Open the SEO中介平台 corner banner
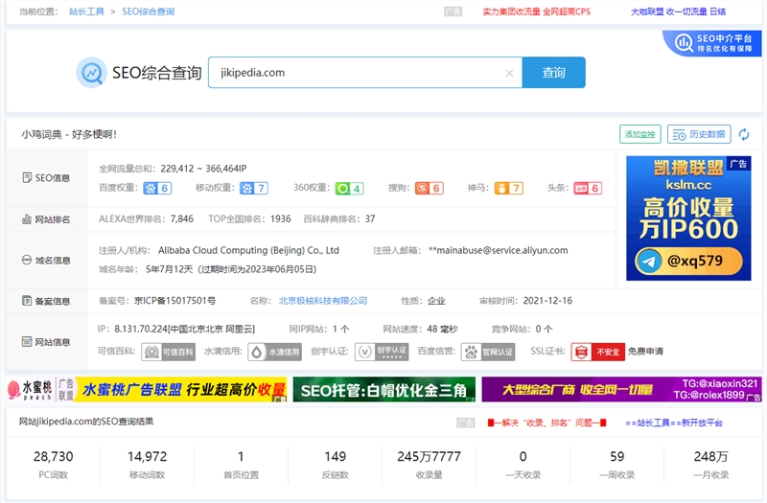 713,43
